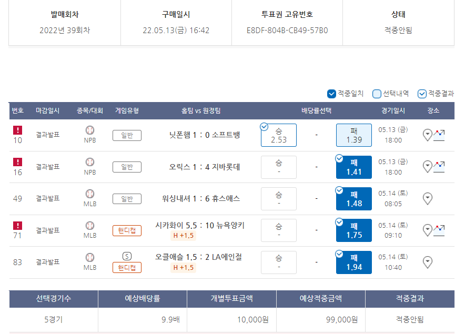This screenshot has height=334, width=455.
Task: Click the 5경기 selected games value
Action: (x=54, y=320)
